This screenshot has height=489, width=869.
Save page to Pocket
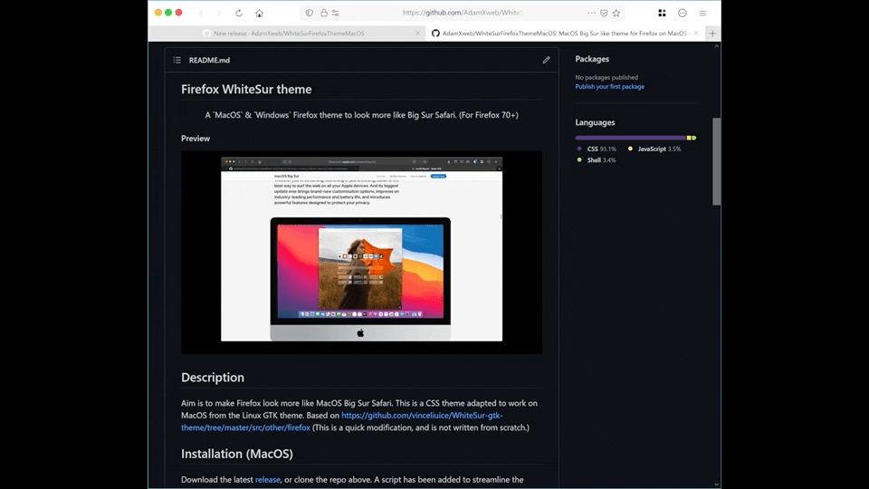click(604, 13)
